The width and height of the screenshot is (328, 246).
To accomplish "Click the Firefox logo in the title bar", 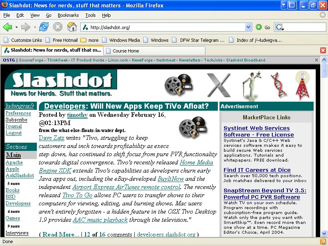I will 5,5.
